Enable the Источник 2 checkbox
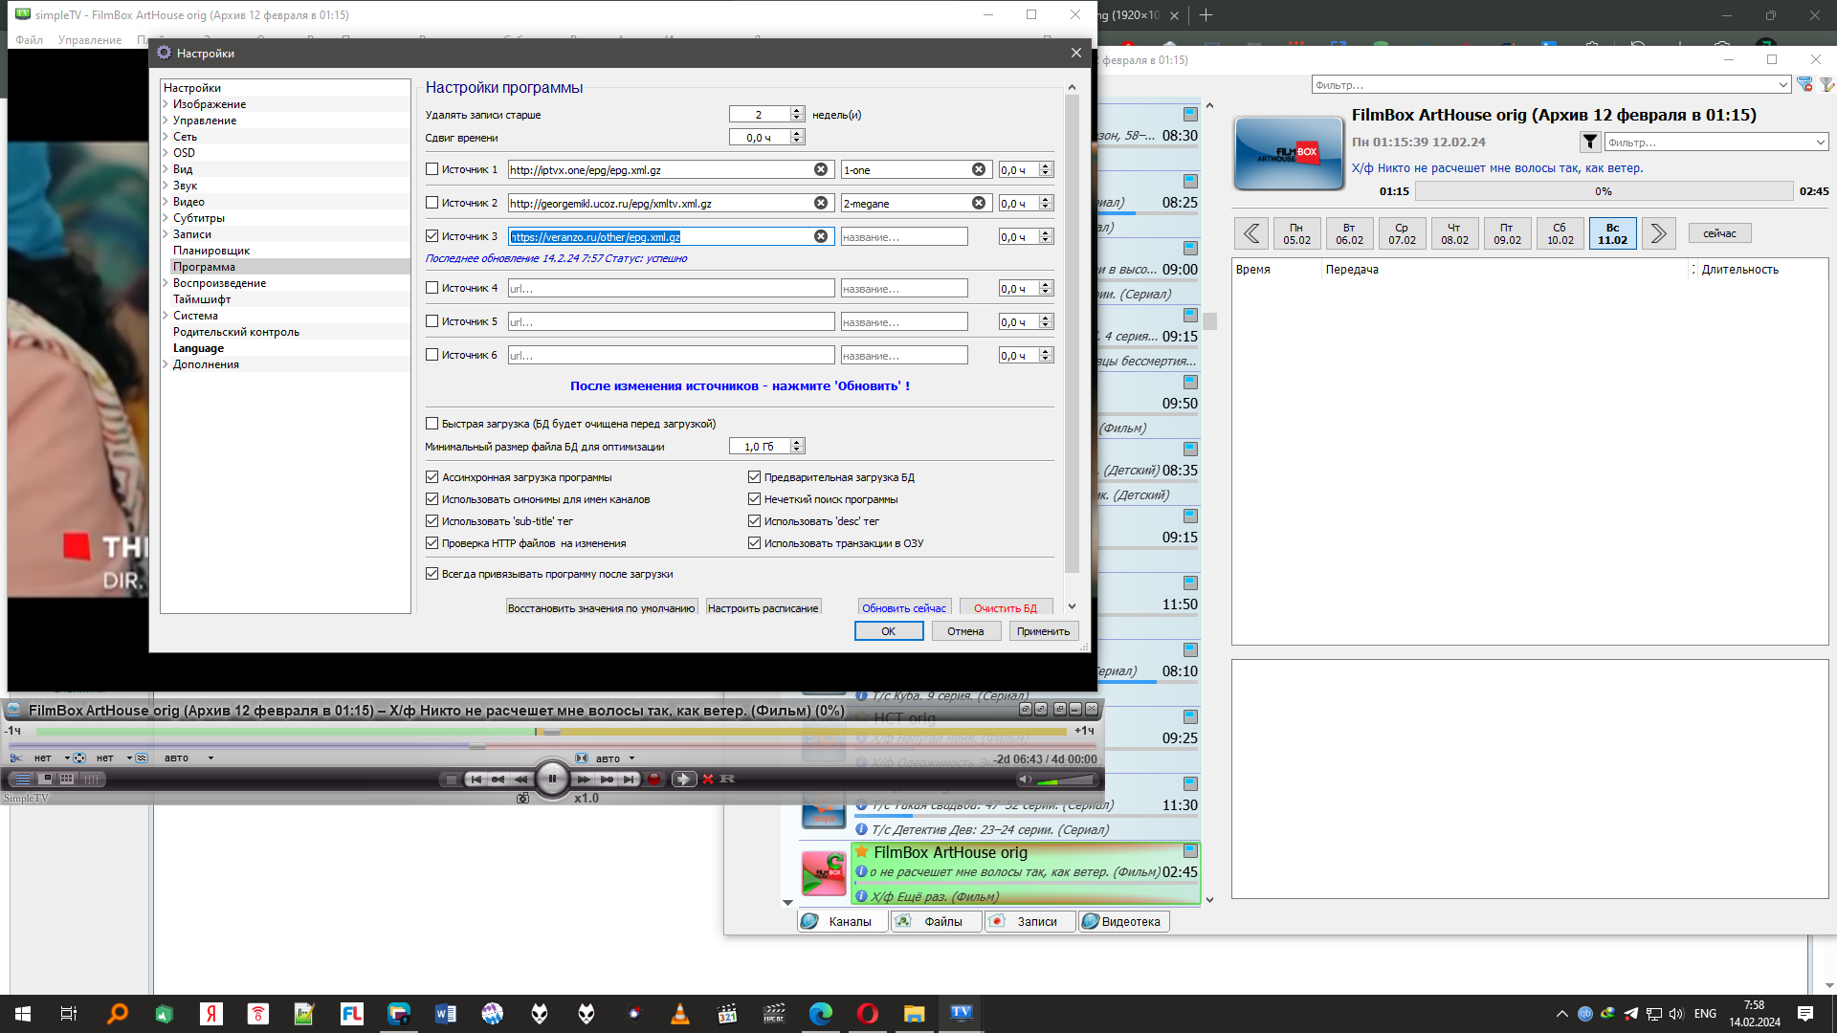The height and width of the screenshot is (1033, 1837). tap(432, 203)
